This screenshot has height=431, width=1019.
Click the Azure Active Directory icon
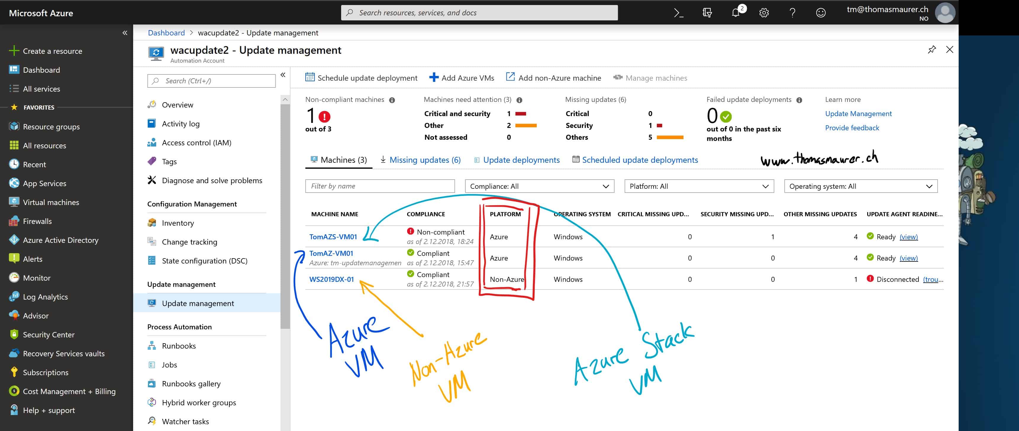pos(14,240)
